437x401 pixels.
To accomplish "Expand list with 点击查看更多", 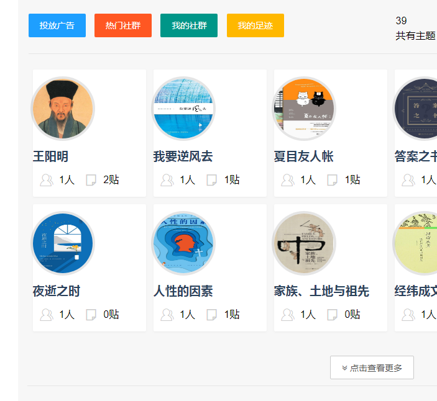I will tap(372, 367).
